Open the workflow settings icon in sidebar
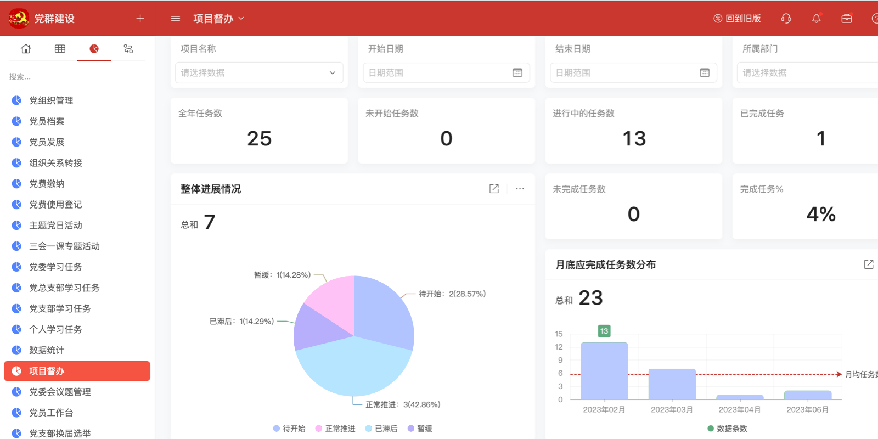878x439 pixels. pyautogui.click(x=128, y=49)
